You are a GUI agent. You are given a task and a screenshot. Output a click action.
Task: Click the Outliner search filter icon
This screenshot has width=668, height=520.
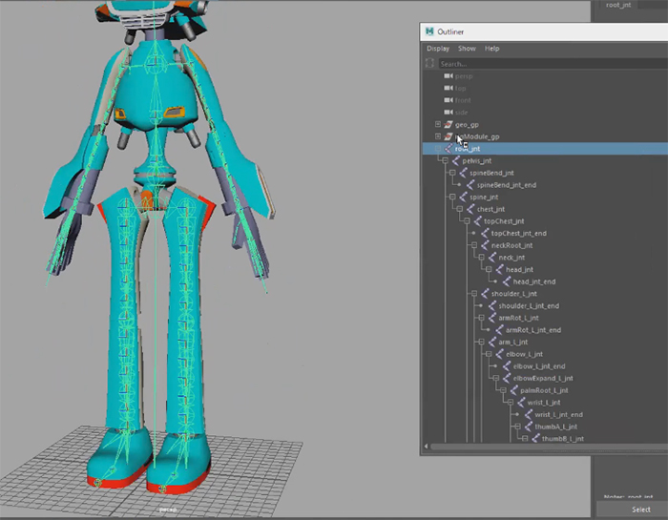tap(429, 64)
